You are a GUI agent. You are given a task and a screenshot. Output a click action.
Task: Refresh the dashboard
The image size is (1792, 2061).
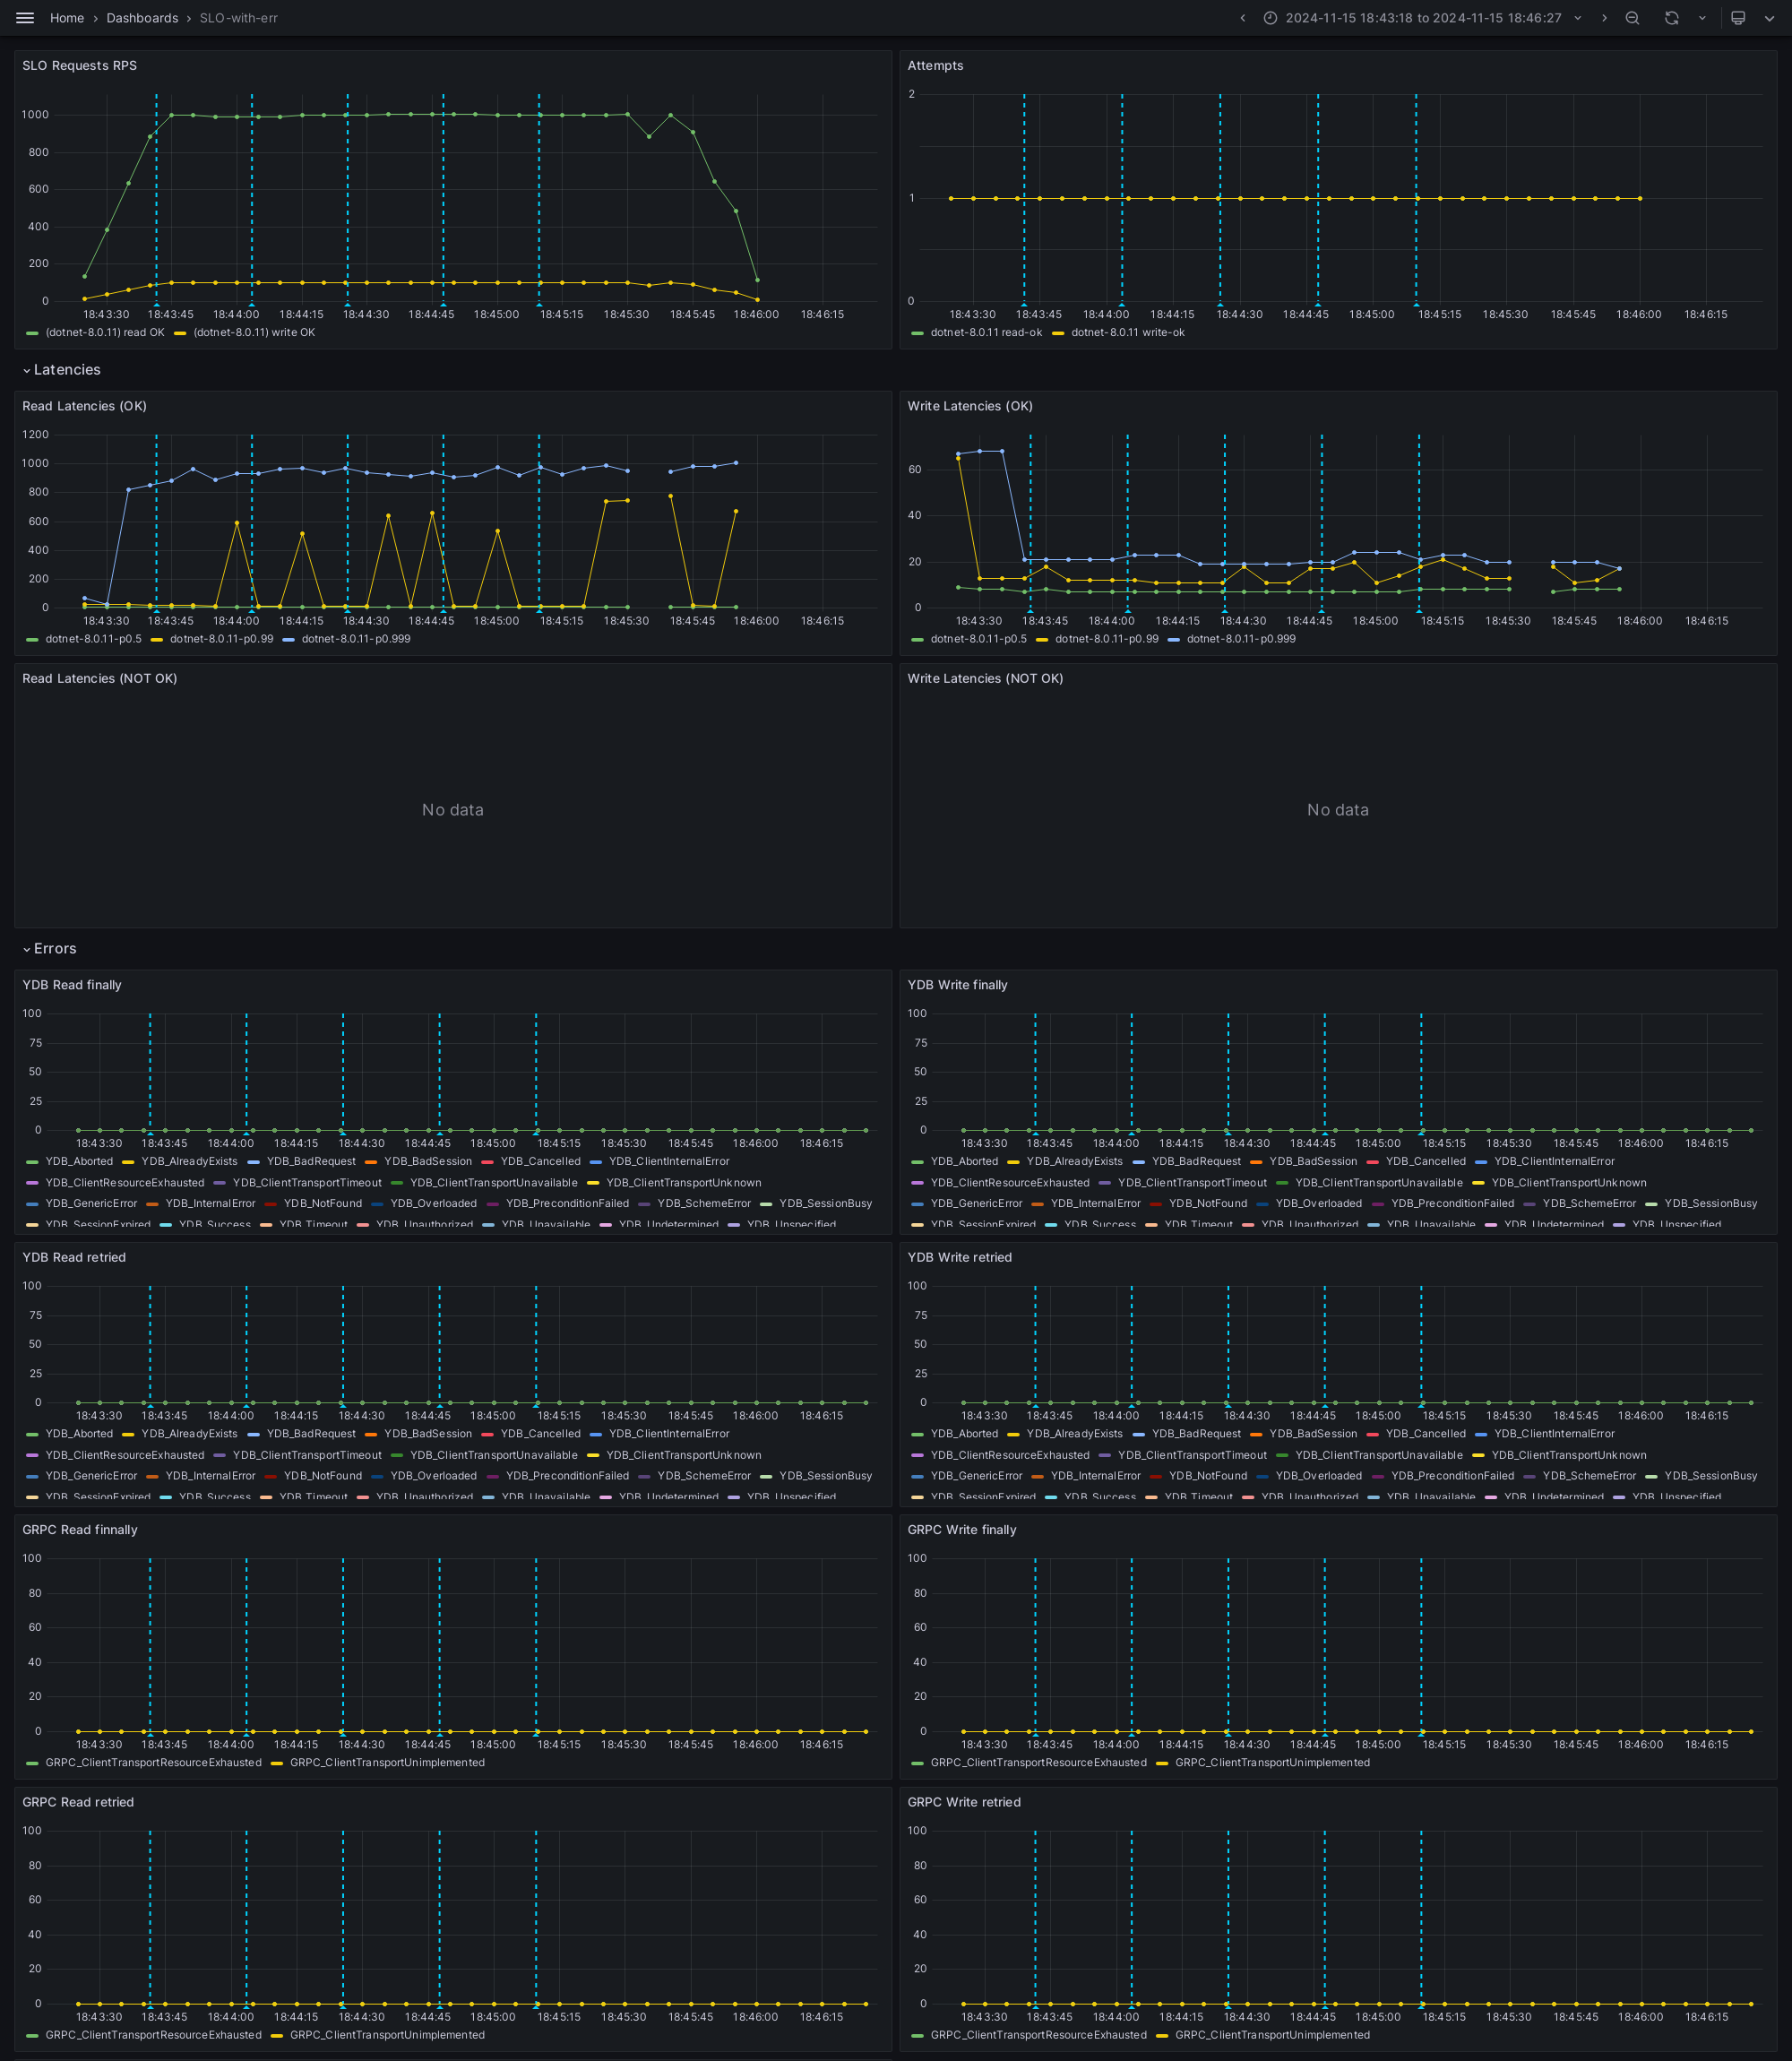pyautogui.click(x=1671, y=18)
